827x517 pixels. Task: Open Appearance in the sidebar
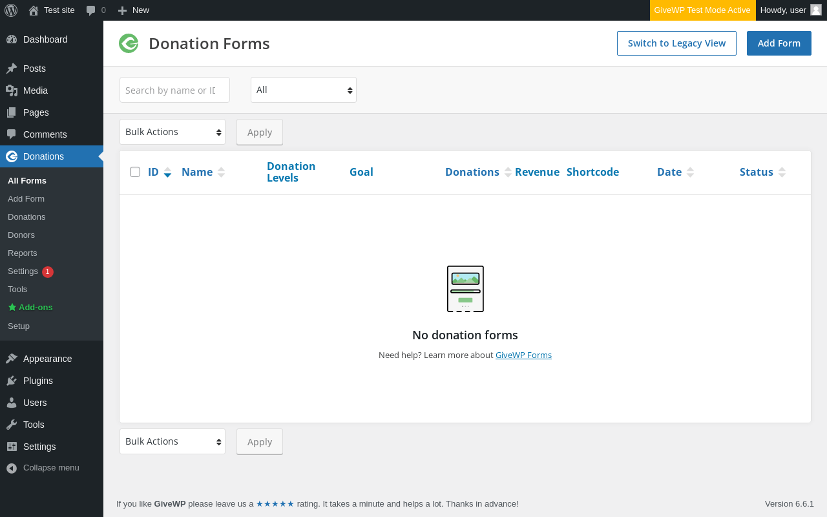(47, 359)
